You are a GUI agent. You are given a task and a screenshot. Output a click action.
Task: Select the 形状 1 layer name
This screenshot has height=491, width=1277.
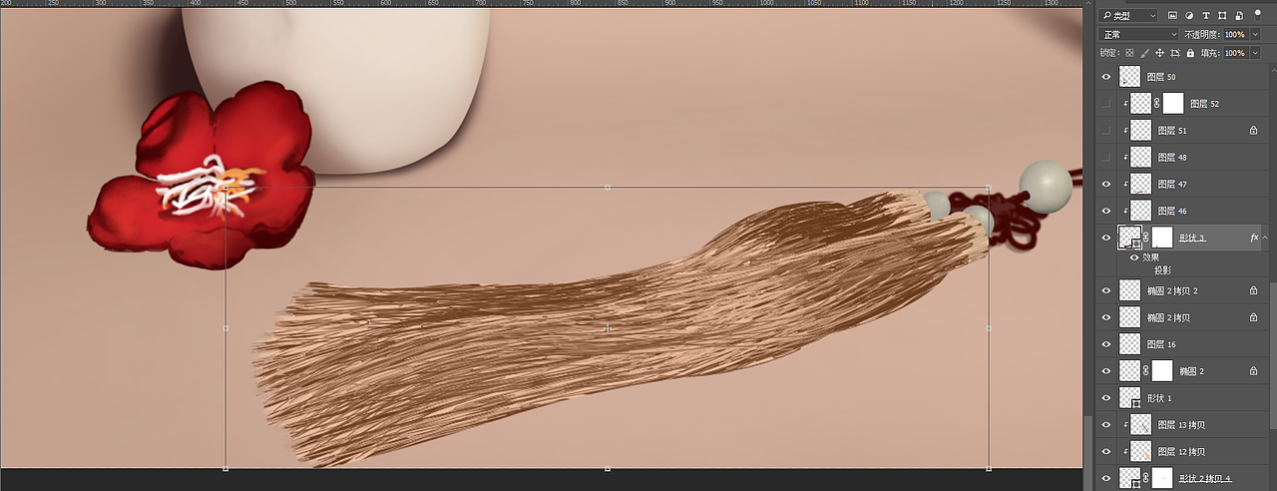click(1159, 398)
